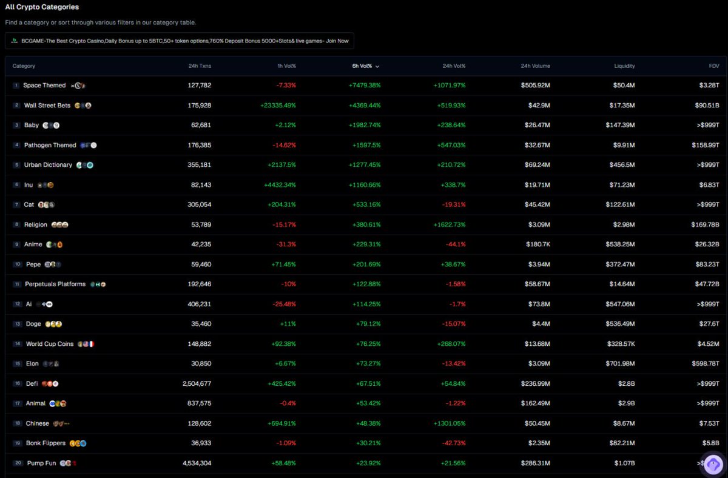Click the token icons beside Cat category
The image size is (728, 478).
47,205
